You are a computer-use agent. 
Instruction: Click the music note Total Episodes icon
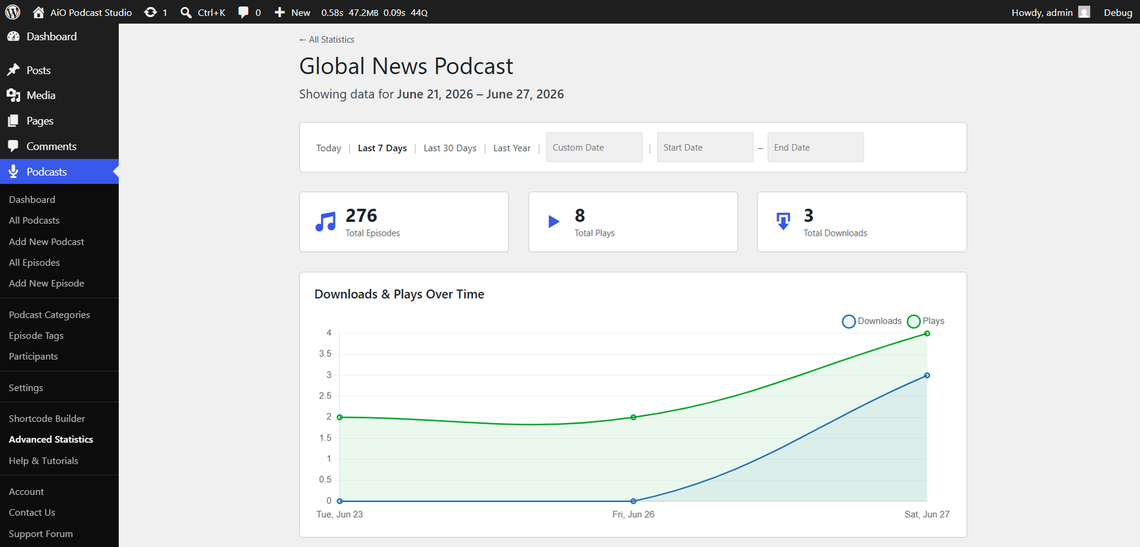click(326, 222)
